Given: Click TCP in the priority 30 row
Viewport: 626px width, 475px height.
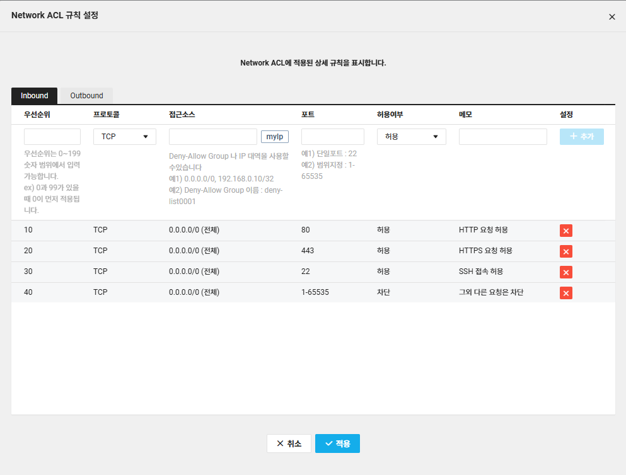Looking at the screenshot, I should pos(100,271).
